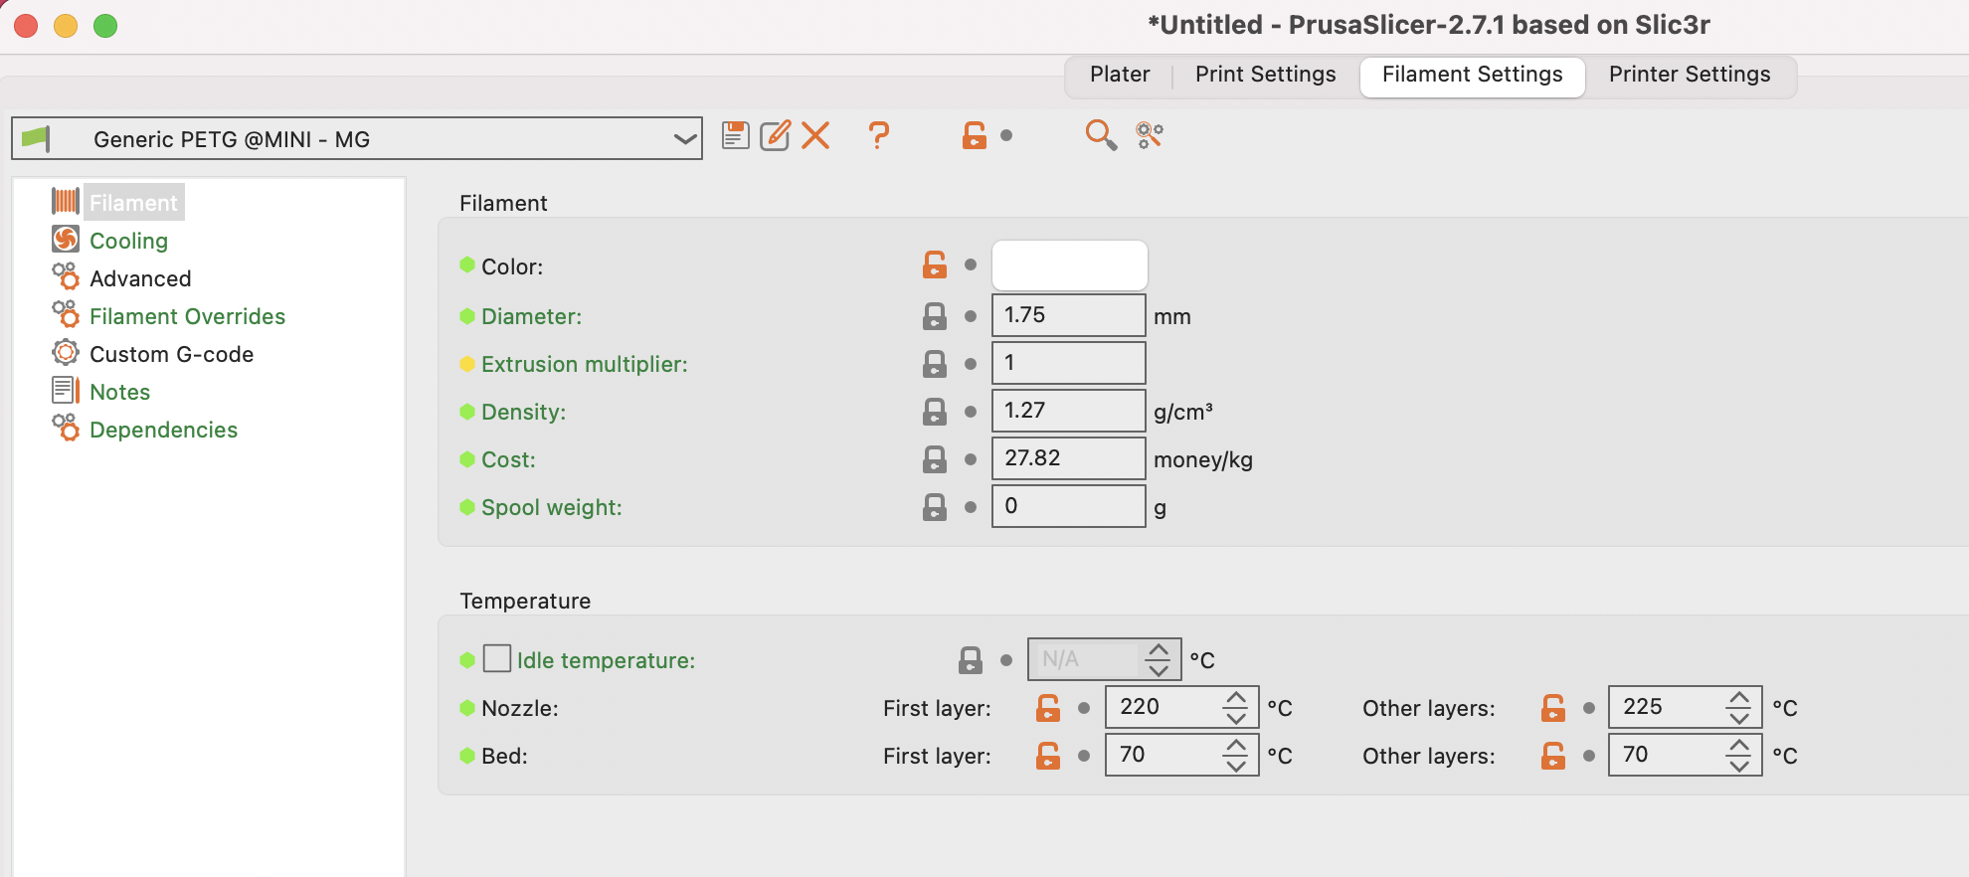1969x877 pixels.
Task: Open compare presets icon
Action: [1150, 135]
